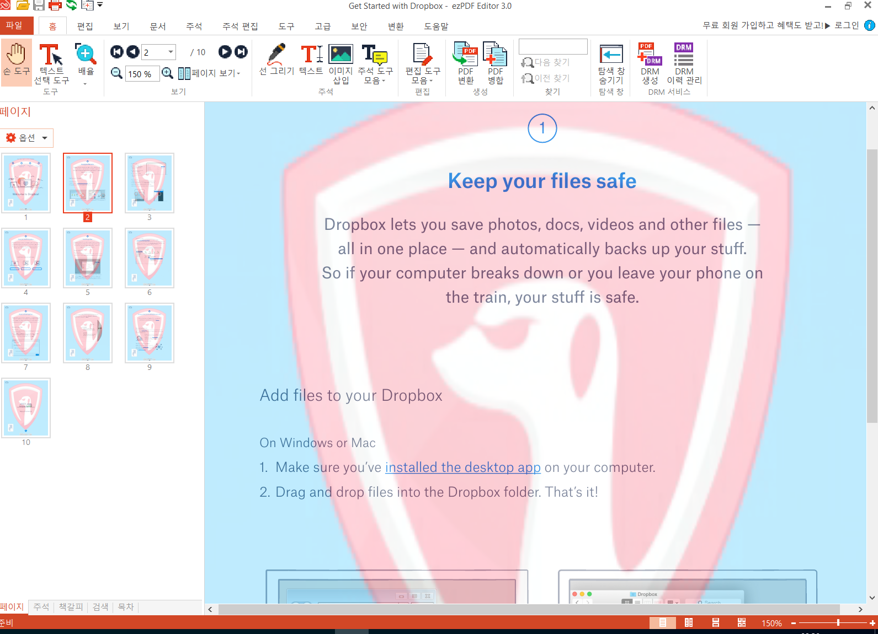Image resolution: width=878 pixels, height=634 pixels.
Task: Click the save icon in title bar
Action: (x=39, y=6)
